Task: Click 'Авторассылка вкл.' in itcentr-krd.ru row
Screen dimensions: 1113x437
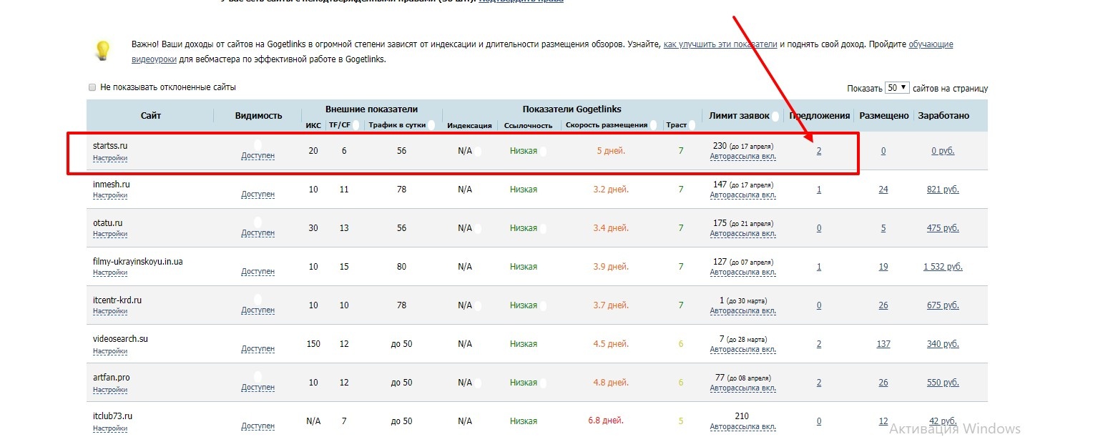Action: coord(742,310)
